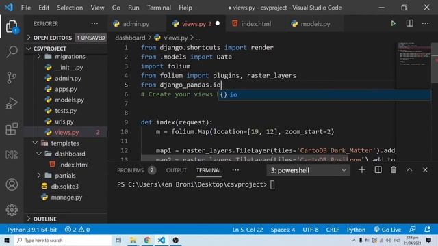Collapse the templates folder

[x=65, y=143]
